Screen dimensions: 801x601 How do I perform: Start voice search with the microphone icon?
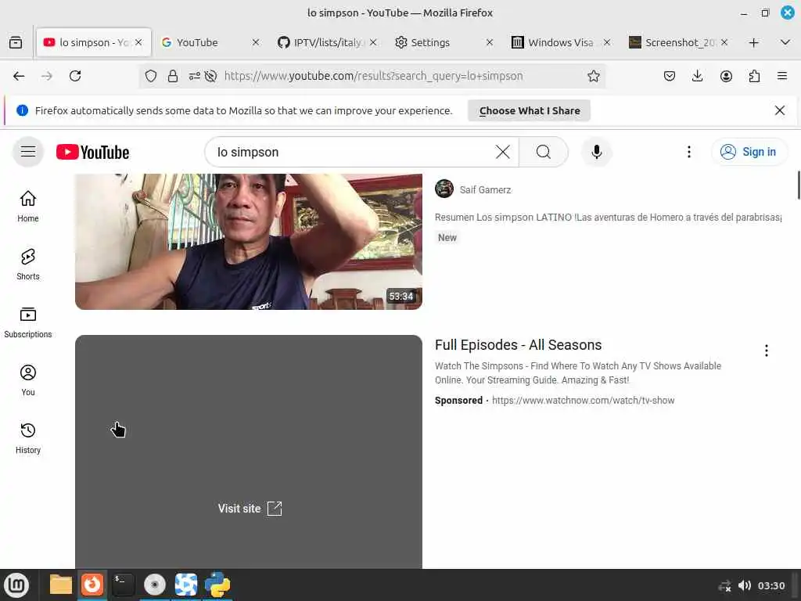tap(596, 152)
